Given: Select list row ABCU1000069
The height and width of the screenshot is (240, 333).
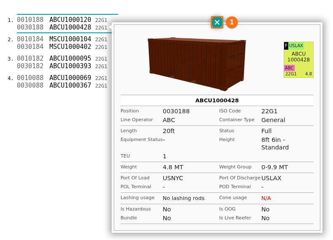Looking at the screenshot, I should pyautogui.click(x=62, y=77).
